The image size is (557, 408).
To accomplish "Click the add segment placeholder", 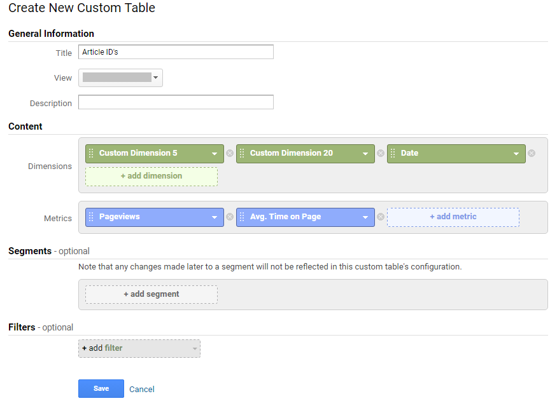I will (152, 294).
